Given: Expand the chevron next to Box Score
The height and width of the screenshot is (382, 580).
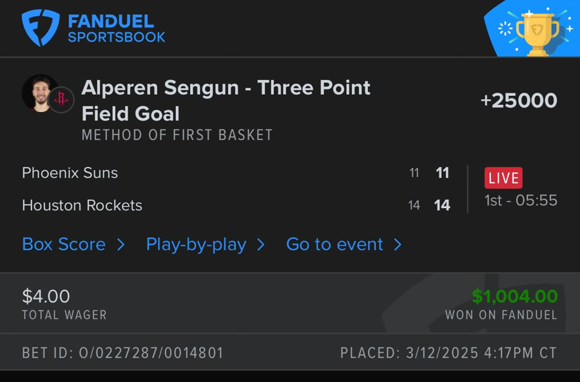Looking at the screenshot, I should (x=121, y=245).
